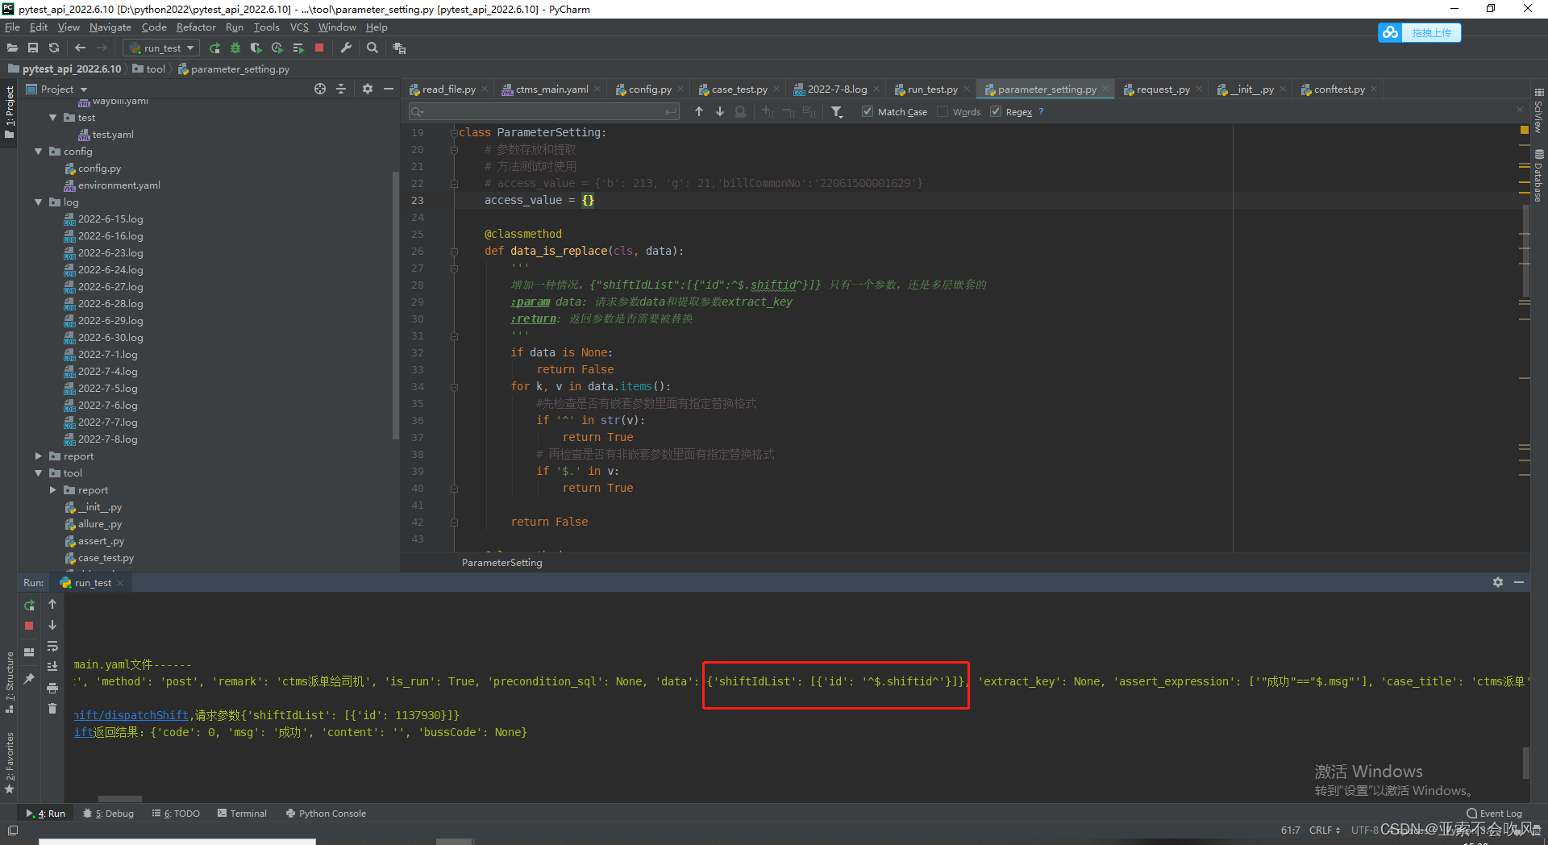
Task: Expand the top-level report folder
Action: coord(38,456)
